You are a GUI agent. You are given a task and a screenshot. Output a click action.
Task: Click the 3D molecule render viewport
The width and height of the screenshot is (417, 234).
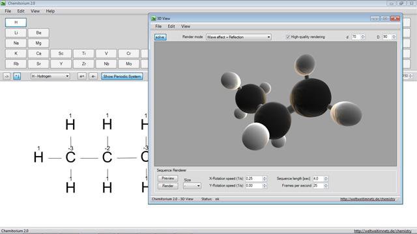275,104
